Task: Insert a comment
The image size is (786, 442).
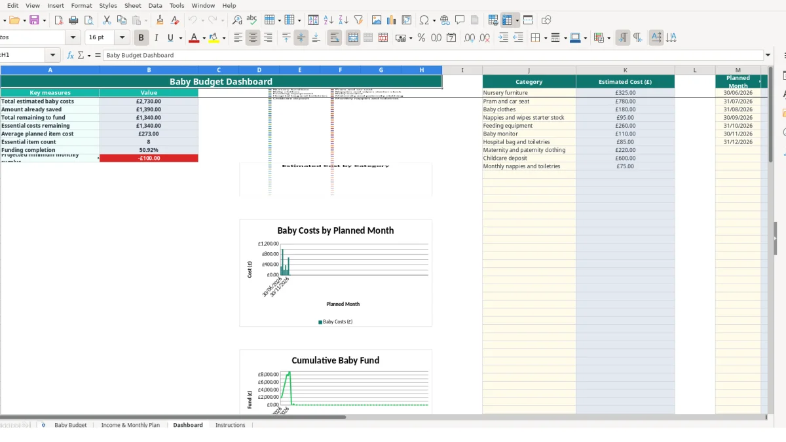Action: coord(460,20)
